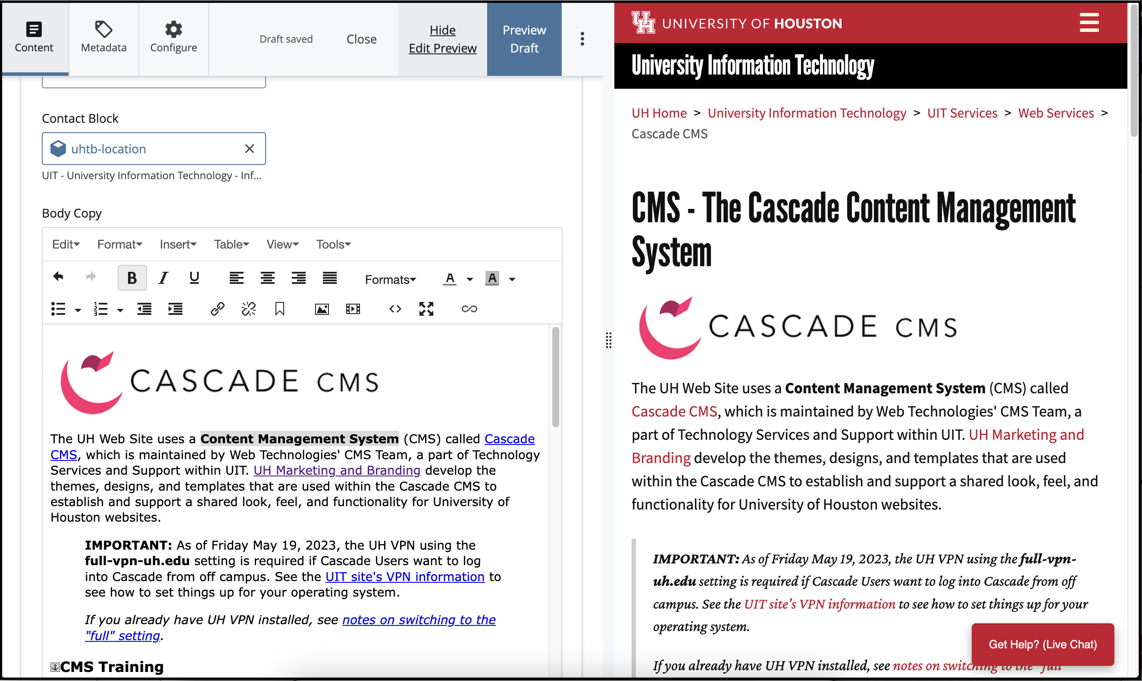Toggle bold formatting in Body Copy
1142x681 pixels.
(132, 278)
